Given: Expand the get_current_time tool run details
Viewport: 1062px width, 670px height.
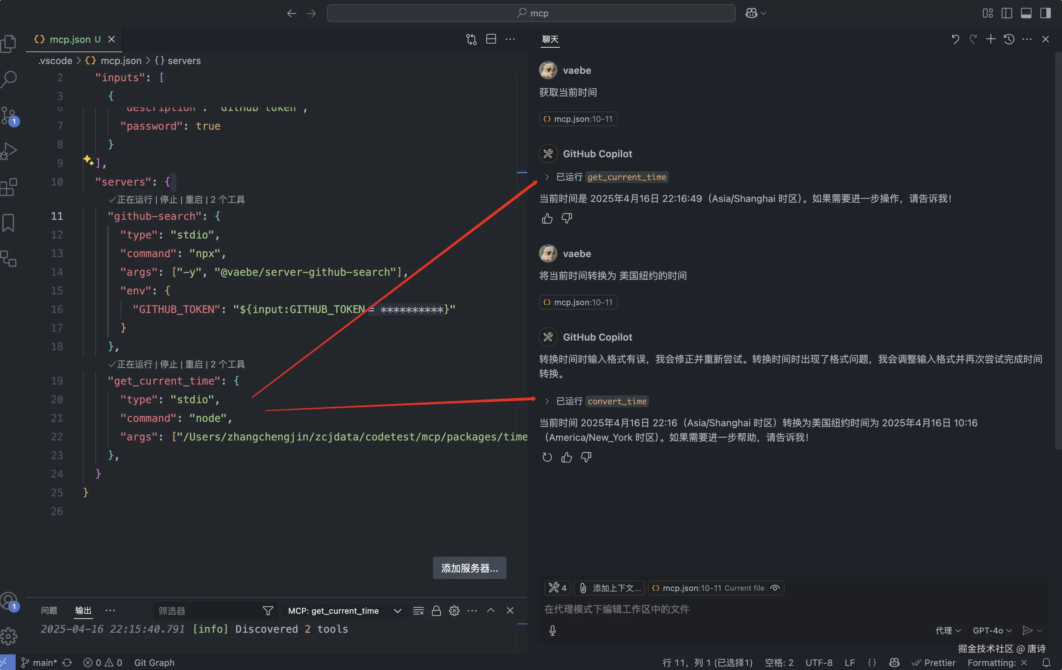Looking at the screenshot, I should (x=547, y=177).
